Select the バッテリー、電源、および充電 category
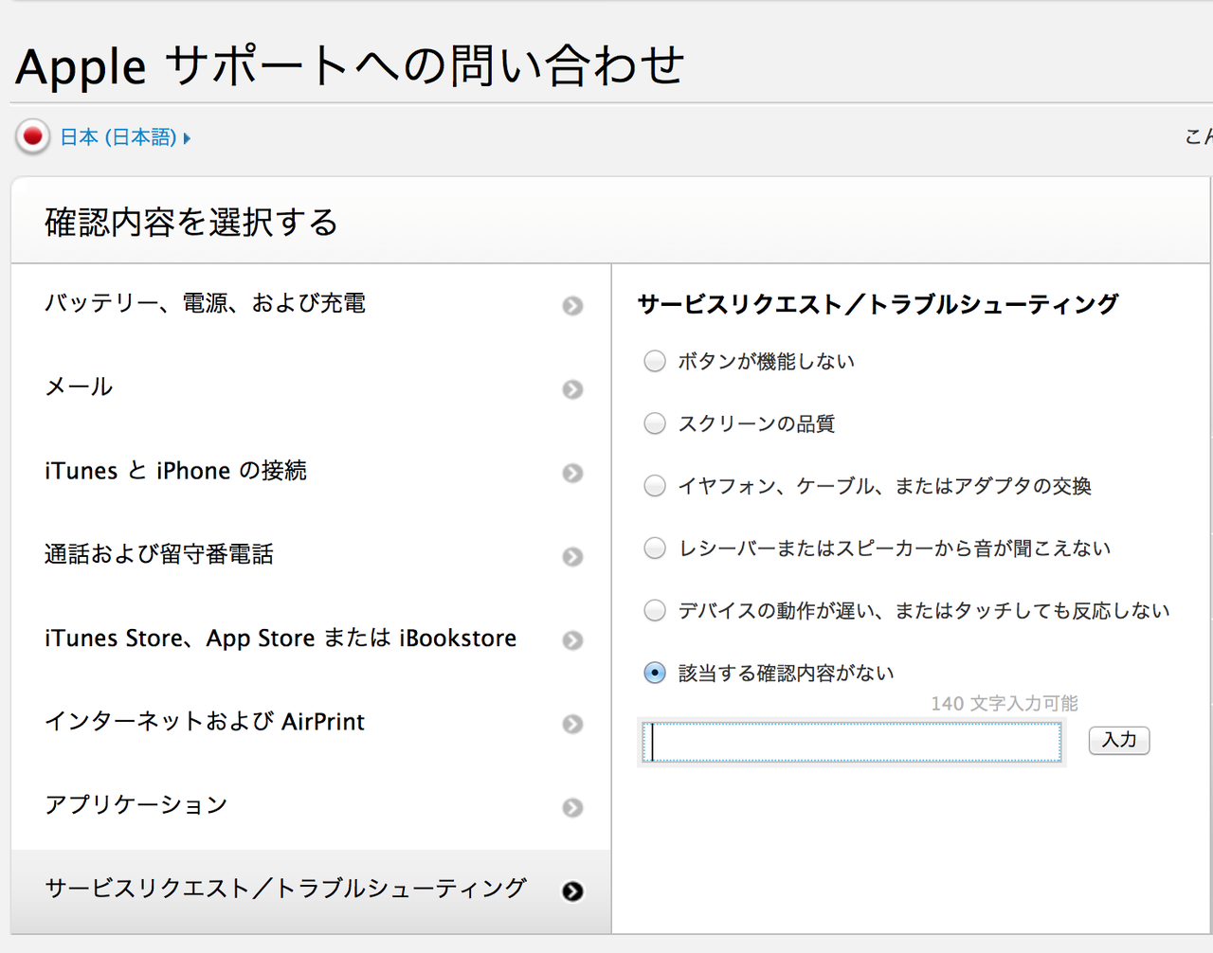This screenshot has width=1213, height=953. pyautogui.click(x=311, y=305)
